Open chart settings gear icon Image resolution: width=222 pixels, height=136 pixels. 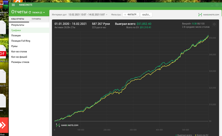point(214,24)
